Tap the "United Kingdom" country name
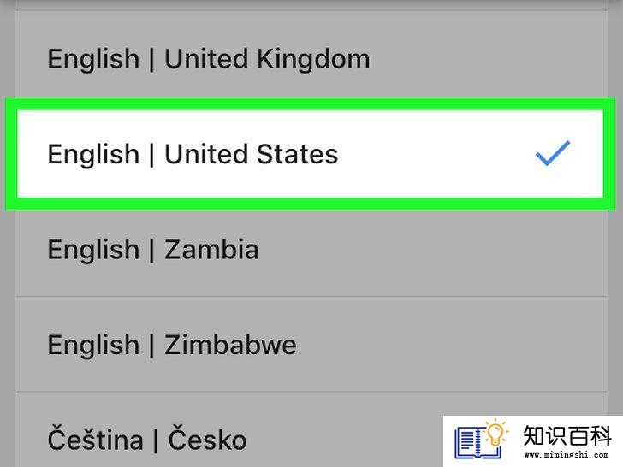Viewport: 623px width, 467px height. tap(267, 59)
